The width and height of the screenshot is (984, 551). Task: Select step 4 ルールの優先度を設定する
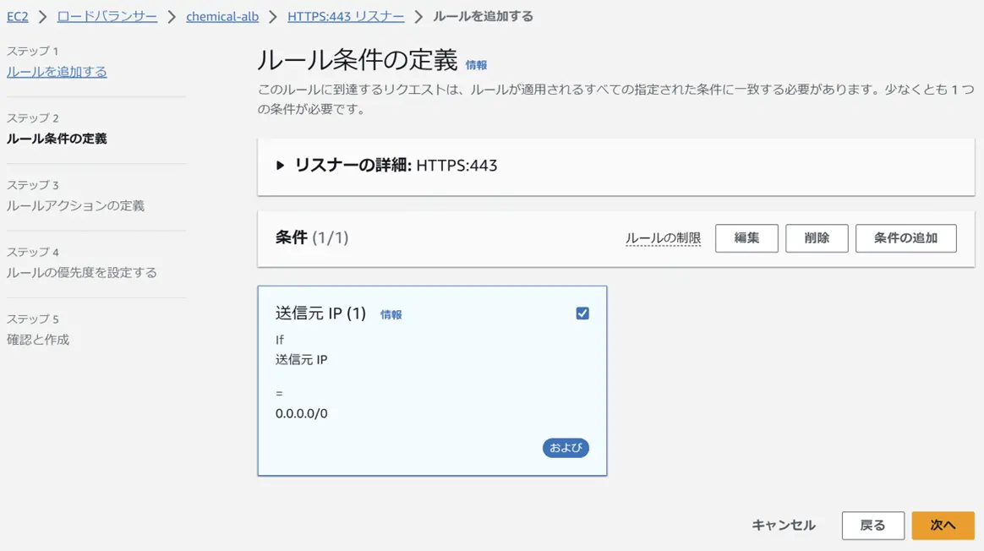[x=82, y=272]
